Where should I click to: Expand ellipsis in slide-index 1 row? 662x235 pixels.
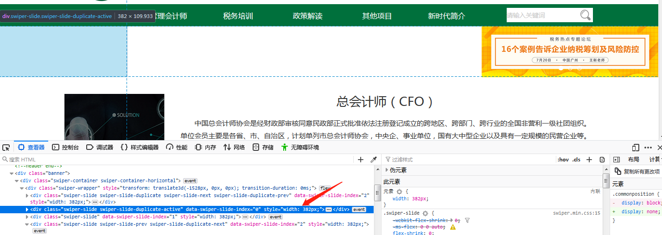(245, 216)
